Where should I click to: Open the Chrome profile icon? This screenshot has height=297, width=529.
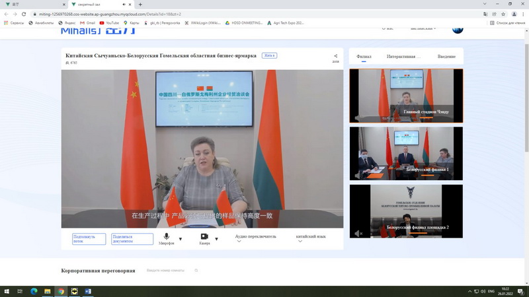point(514,14)
